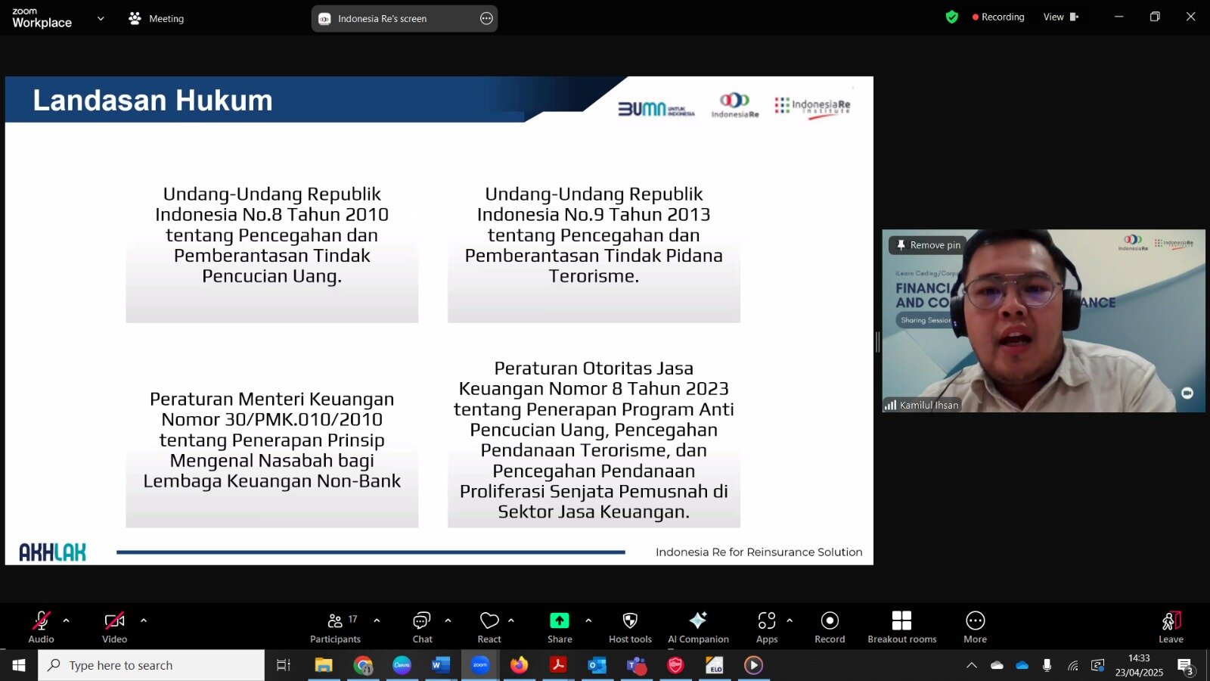Click the green Share button
Image resolution: width=1210 pixels, height=681 pixels.
[x=560, y=627]
